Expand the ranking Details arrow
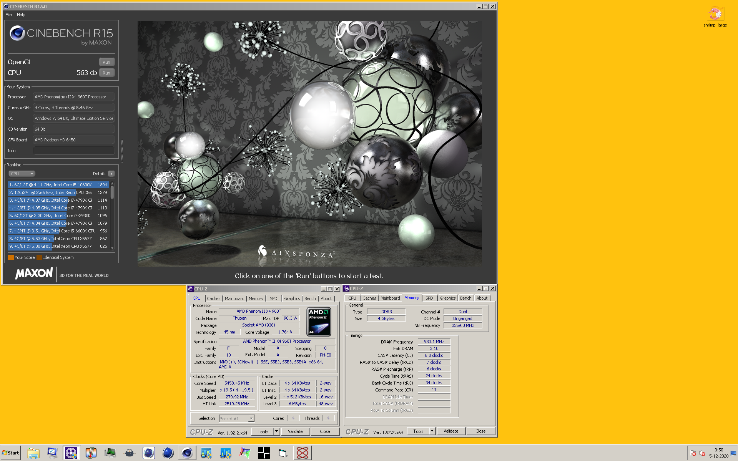738x461 pixels. (x=111, y=174)
